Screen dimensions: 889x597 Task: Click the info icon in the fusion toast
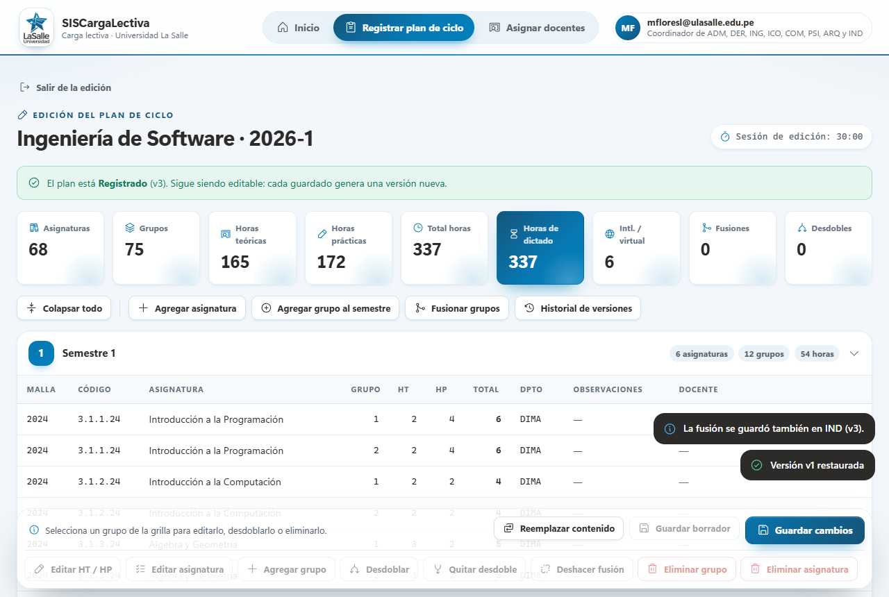pos(670,429)
